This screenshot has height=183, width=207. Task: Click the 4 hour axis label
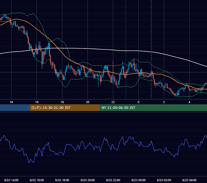coord(189,102)
